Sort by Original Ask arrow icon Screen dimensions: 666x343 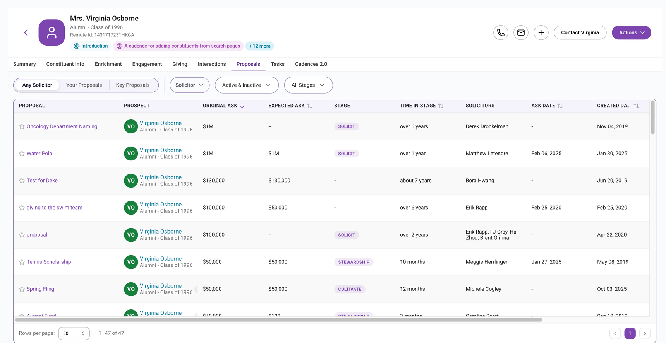[242, 106]
